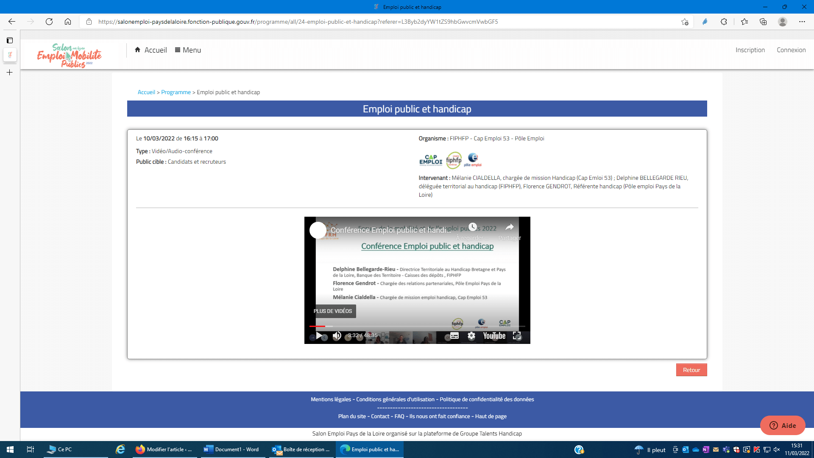Open the video on YouTube via logo
The width and height of the screenshot is (814, 458).
click(x=494, y=336)
